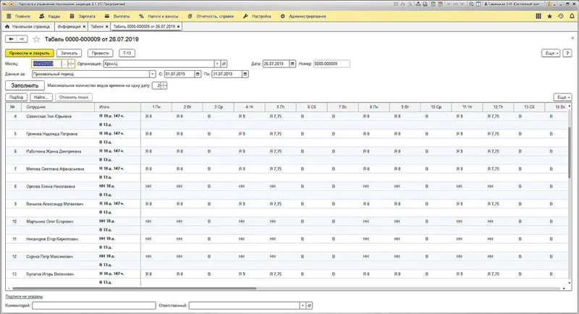Click the print icon in title bar
The height and width of the screenshot is (314, 579).
403,4
